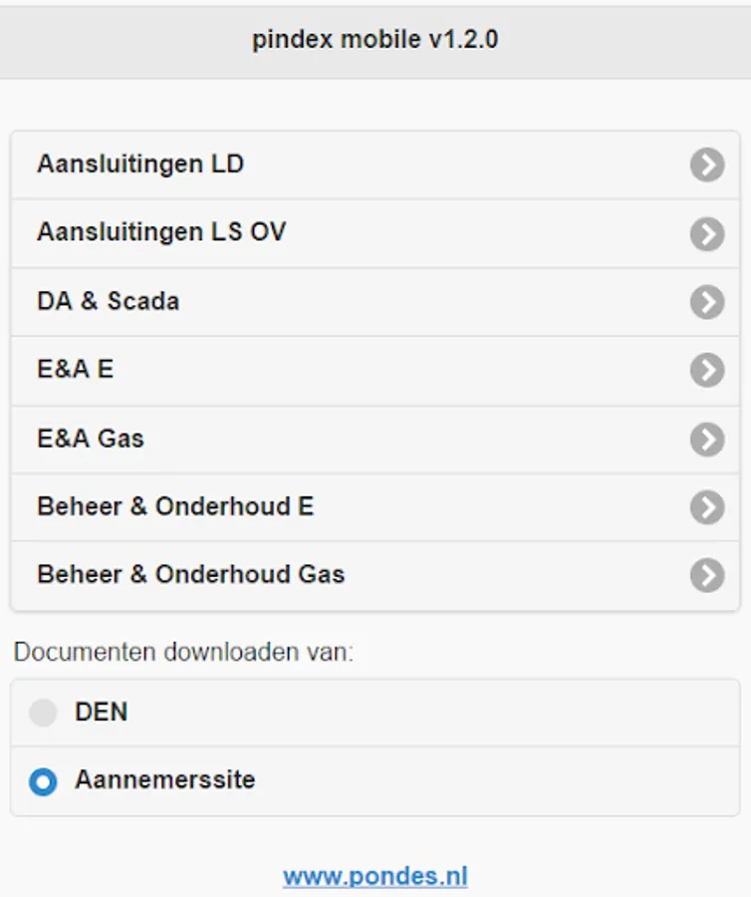Open the Aansluitingen LD category
The image size is (751, 897).
[140, 164]
